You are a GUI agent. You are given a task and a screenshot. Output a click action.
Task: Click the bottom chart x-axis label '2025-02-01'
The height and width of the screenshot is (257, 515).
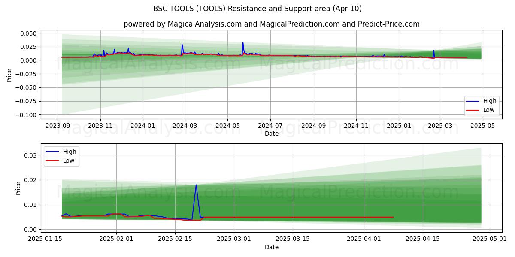coord(117,239)
